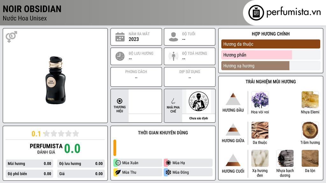Image resolution: width=326 pixels, height=183 pixels.
Task: Click the Trải nghiệm mùi hương heading
Action: pyautogui.click(x=271, y=82)
